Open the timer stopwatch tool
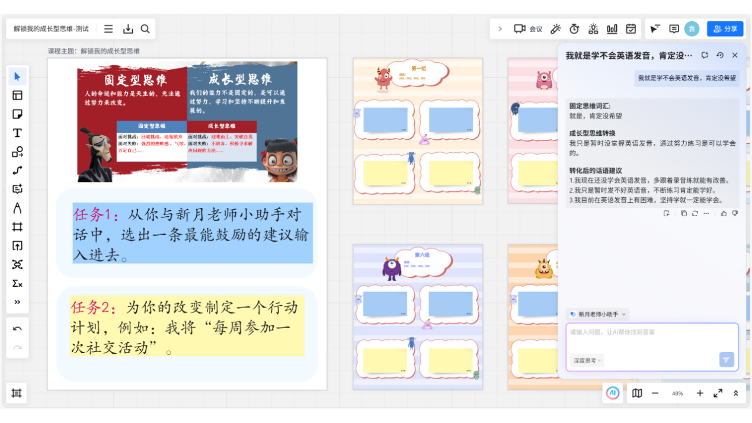The height and width of the screenshot is (423, 752). click(574, 28)
